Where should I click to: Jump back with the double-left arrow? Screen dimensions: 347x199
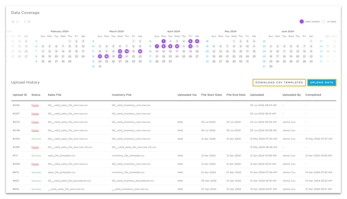click(x=13, y=22)
